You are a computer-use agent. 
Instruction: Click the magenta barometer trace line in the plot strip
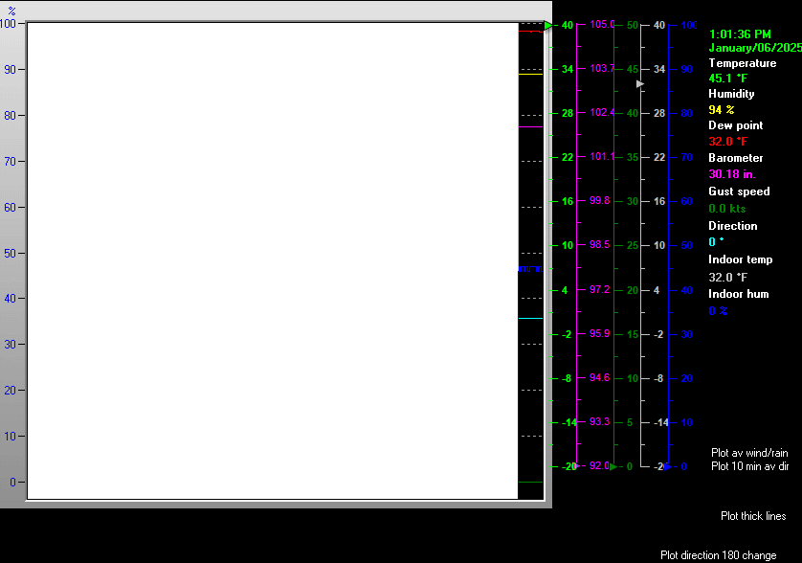point(530,126)
